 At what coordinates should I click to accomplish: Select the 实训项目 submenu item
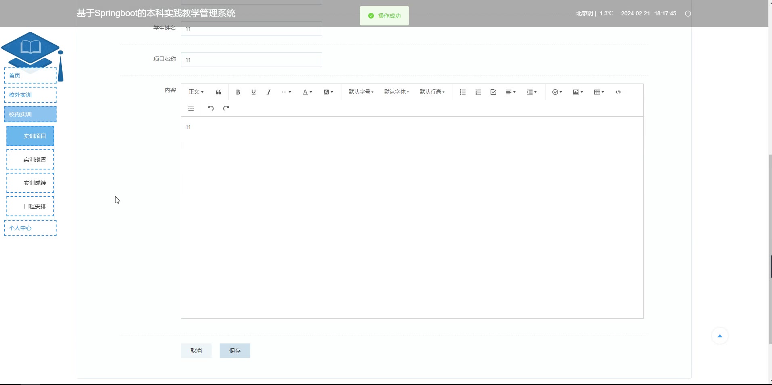pos(30,136)
